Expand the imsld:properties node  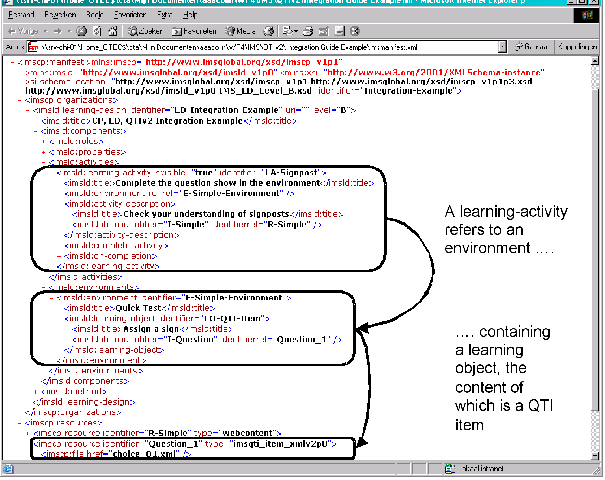tap(43, 152)
